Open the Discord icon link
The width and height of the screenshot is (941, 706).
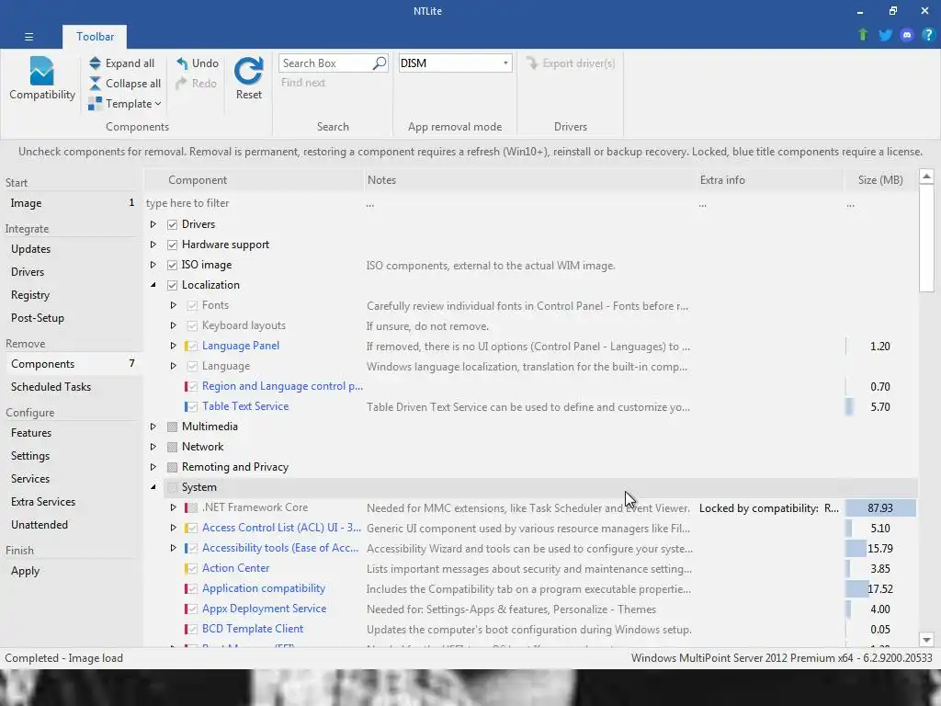(907, 35)
